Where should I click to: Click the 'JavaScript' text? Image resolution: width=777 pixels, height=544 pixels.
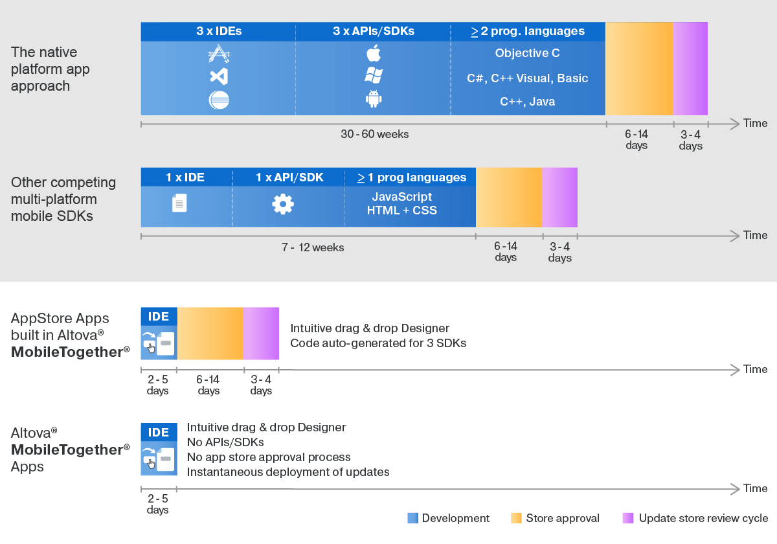402,197
